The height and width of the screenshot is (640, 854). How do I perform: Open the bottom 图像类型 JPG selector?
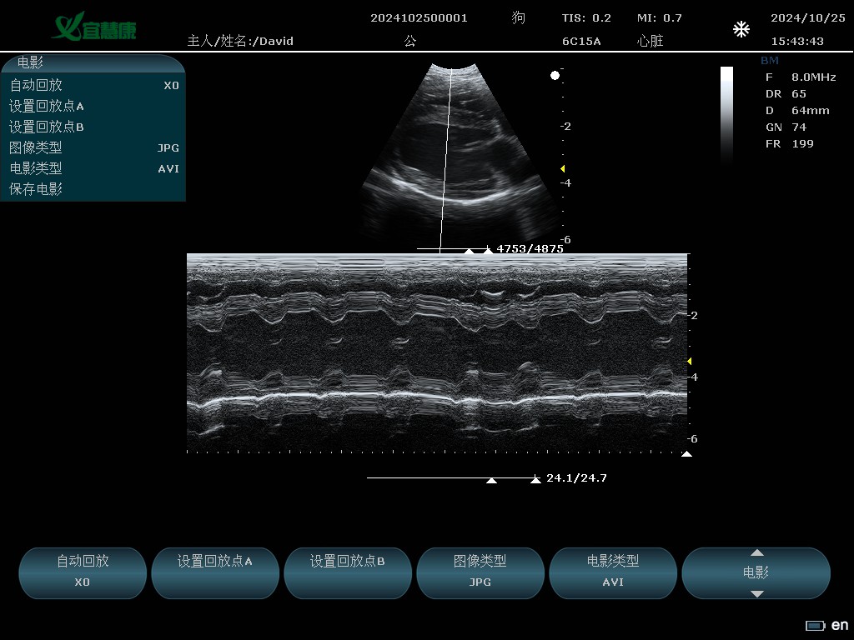tap(480, 572)
